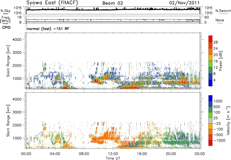Screen dimensions: 231x160
Task: Click the "28" value on power colorbar
Action: (x=215, y=42)
